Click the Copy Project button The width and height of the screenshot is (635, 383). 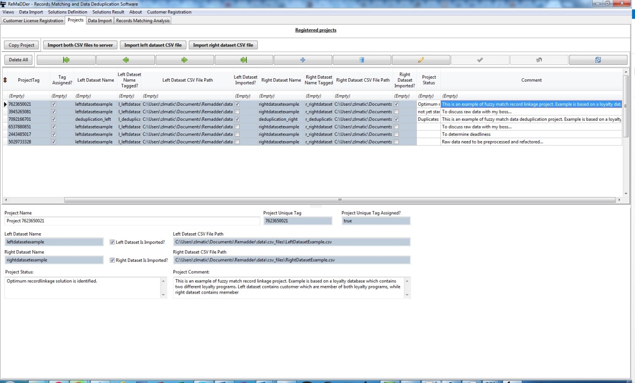(22, 45)
